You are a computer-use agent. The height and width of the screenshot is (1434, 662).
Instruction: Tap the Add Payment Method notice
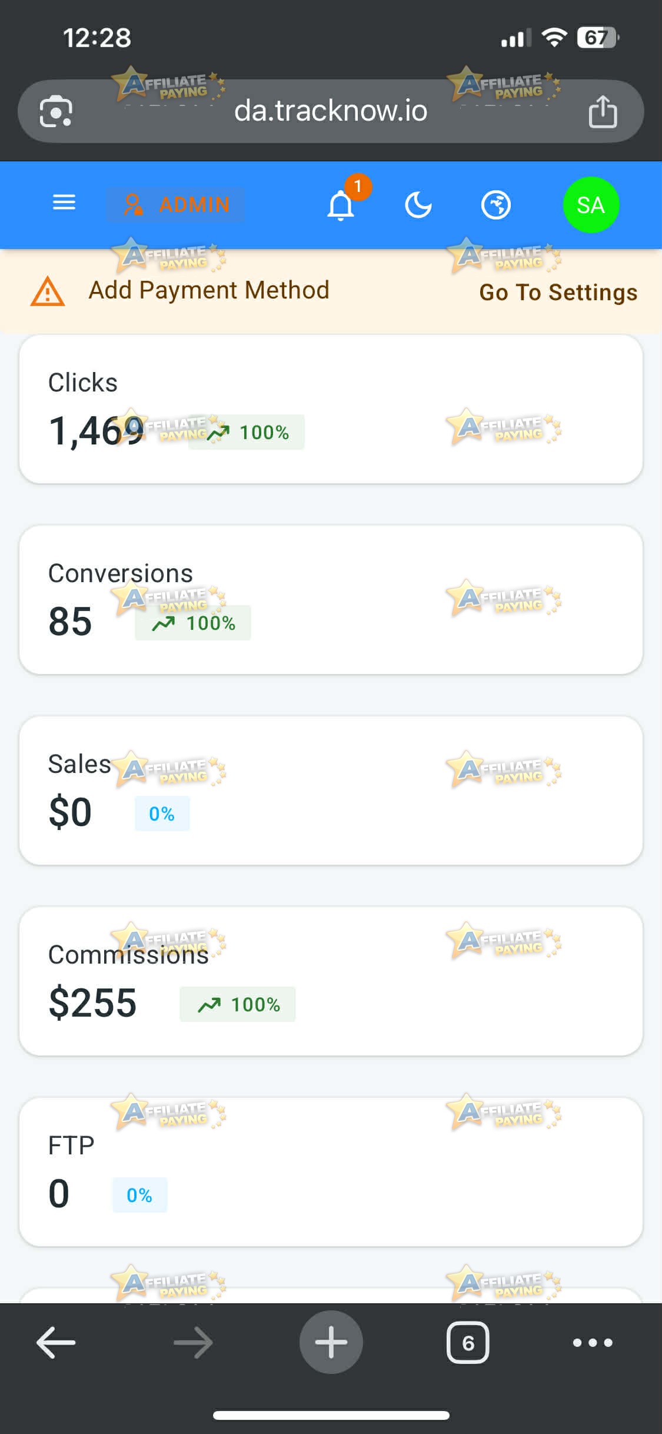(209, 290)
